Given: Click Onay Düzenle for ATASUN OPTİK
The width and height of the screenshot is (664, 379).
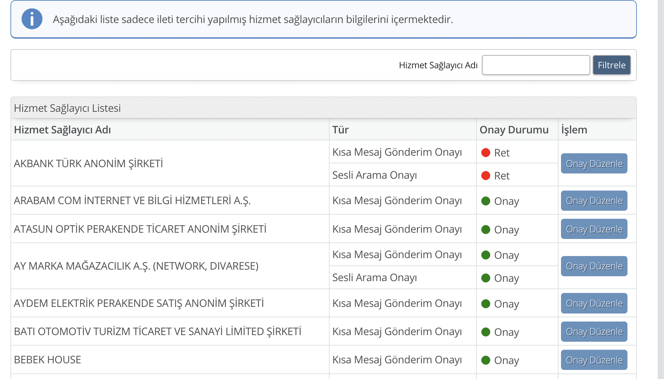Looking at the screenshot, I should pyautogui.click(x=594, y=229).
